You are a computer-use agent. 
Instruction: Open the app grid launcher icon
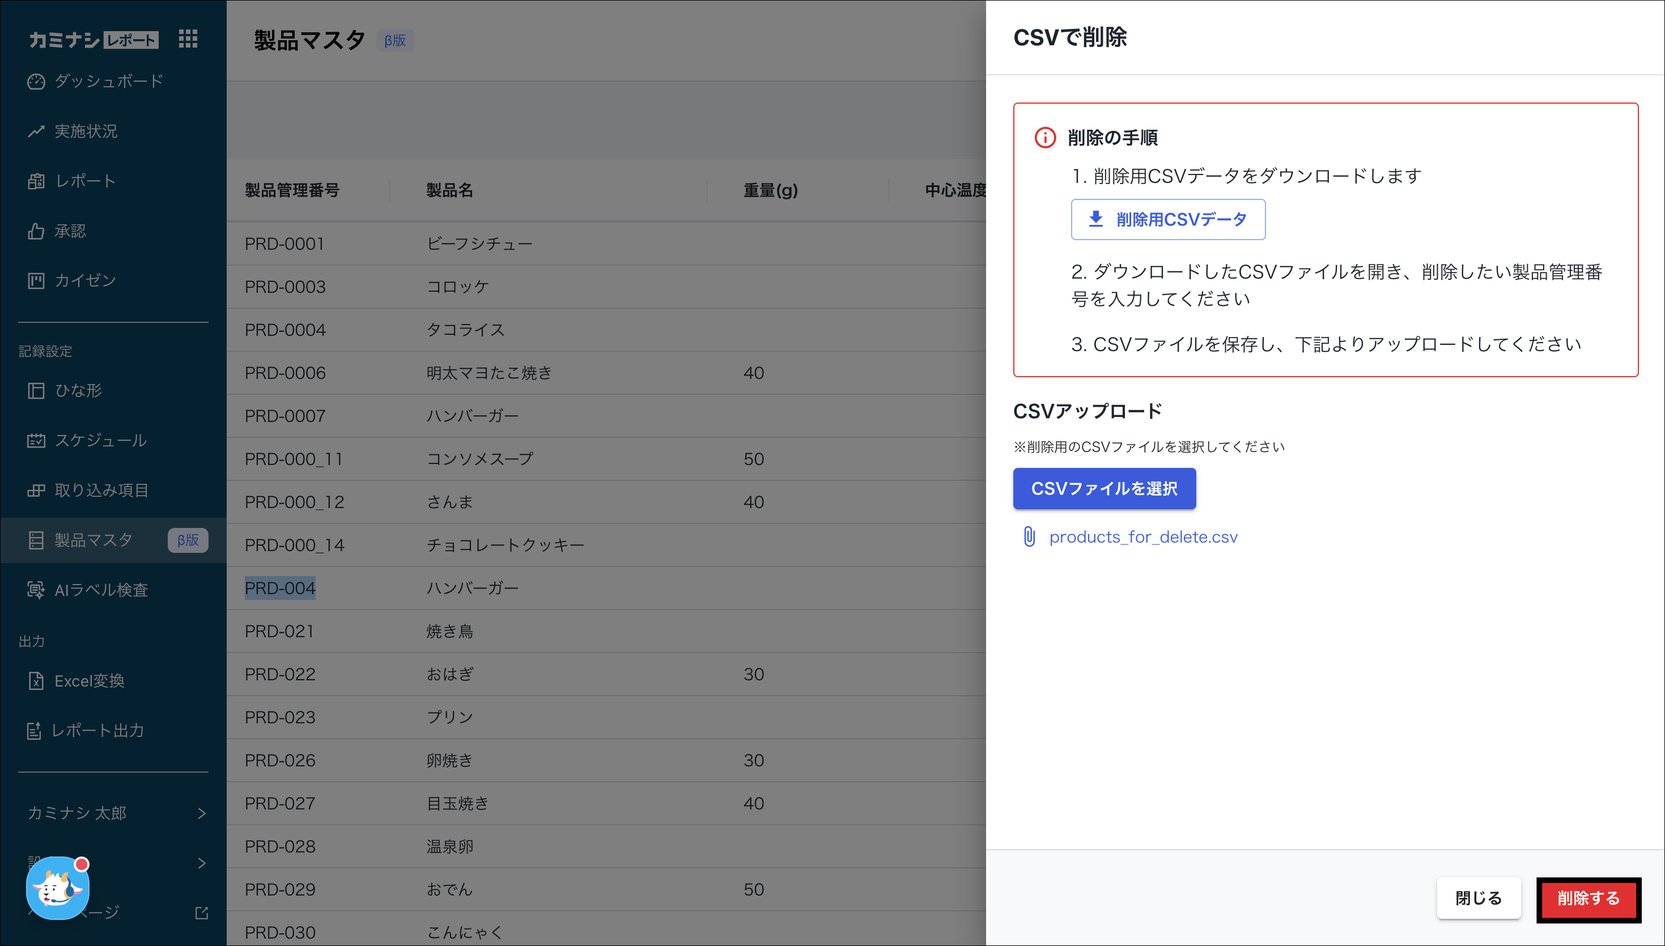point(188,39)
